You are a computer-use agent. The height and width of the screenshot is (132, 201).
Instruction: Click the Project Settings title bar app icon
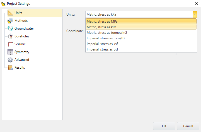tap(3, 4)
